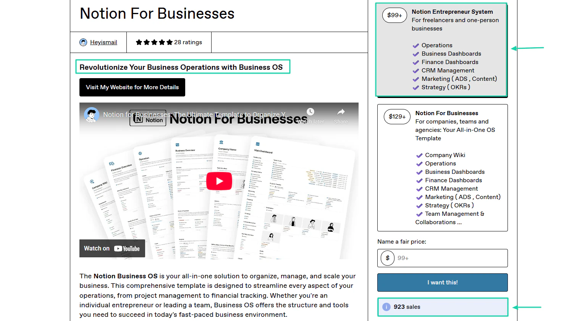The height and width of the screenshot is (321, 569).
Task: Open the video channel avatar
Action: point(92,114)
